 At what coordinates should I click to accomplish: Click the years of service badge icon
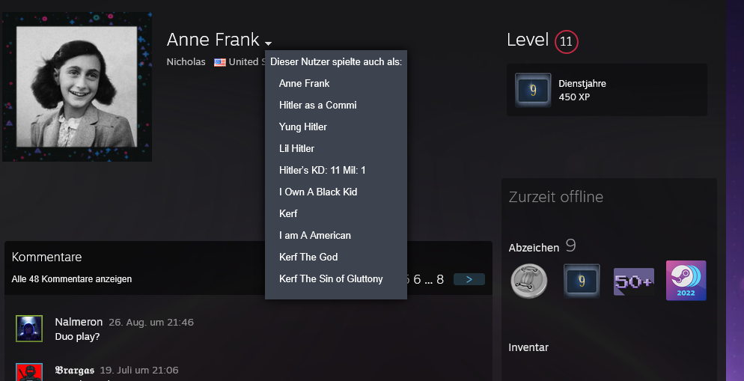[x=533, y=90]
